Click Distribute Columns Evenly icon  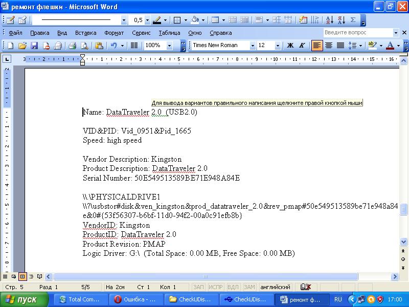point(288,20)
